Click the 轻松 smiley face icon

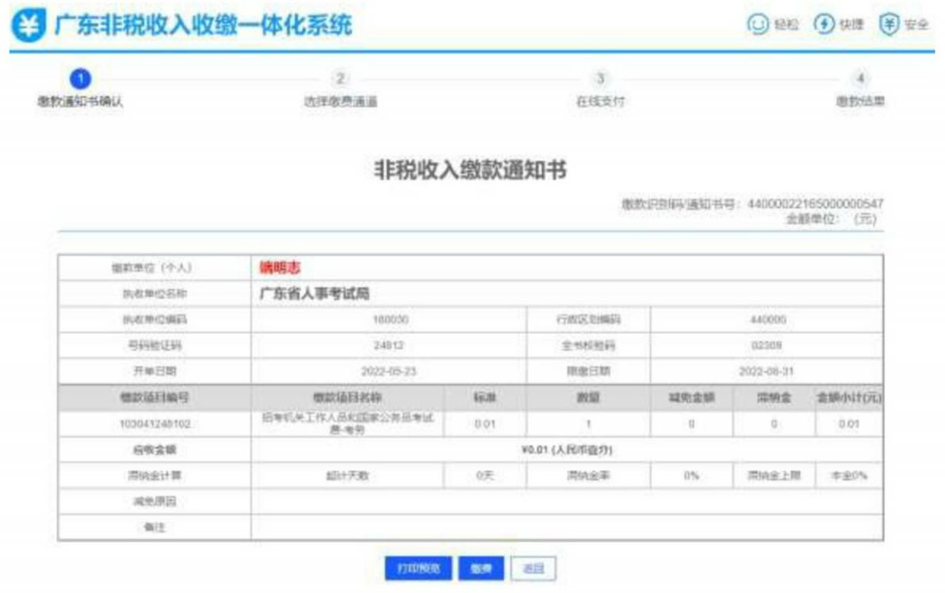pos(758,24)
